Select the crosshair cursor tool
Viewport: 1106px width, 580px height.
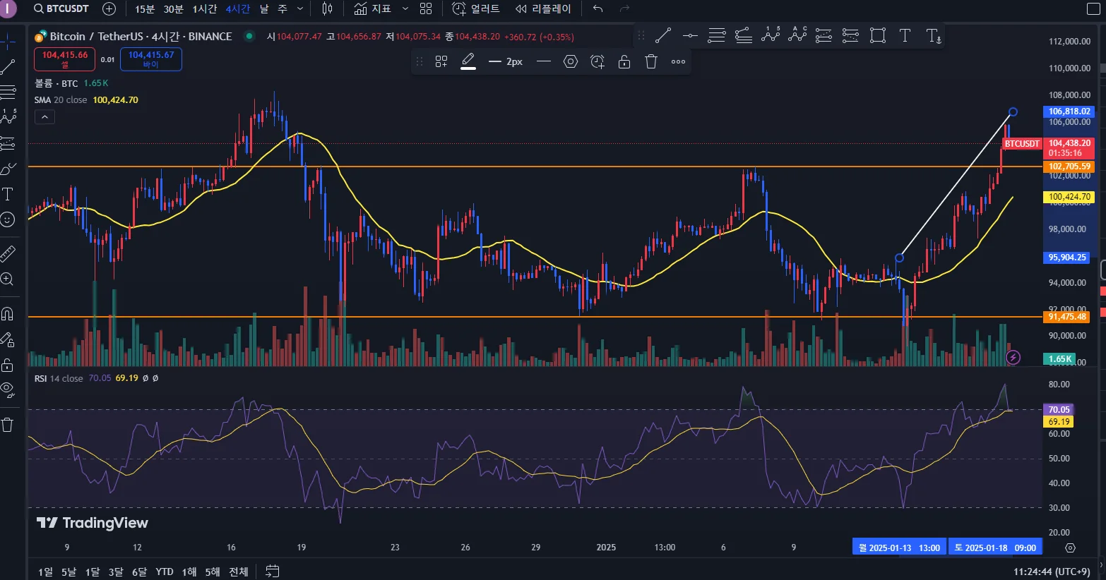(8, 42)
